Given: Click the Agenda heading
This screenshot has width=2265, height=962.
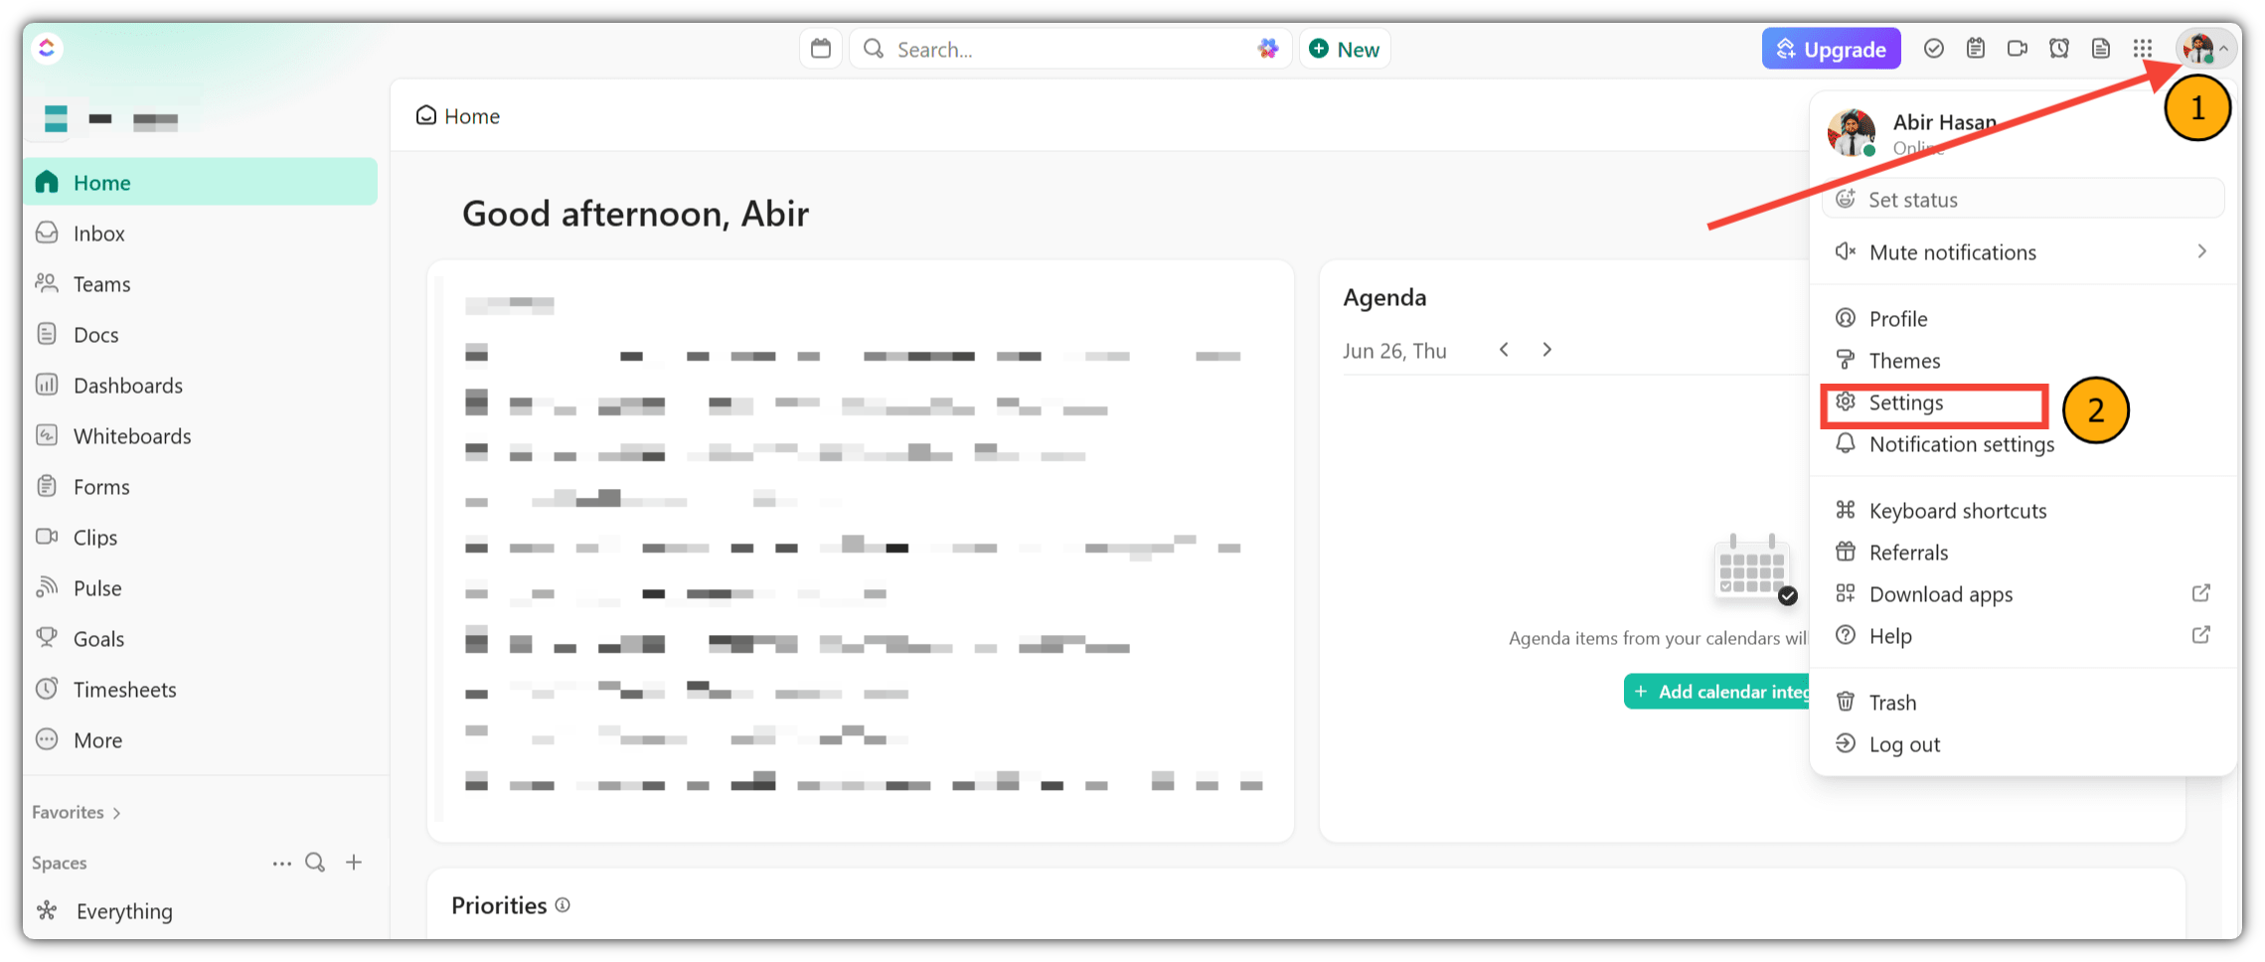Looking at the screenshot, I should pyautogui.click(x=1384, y=297).
